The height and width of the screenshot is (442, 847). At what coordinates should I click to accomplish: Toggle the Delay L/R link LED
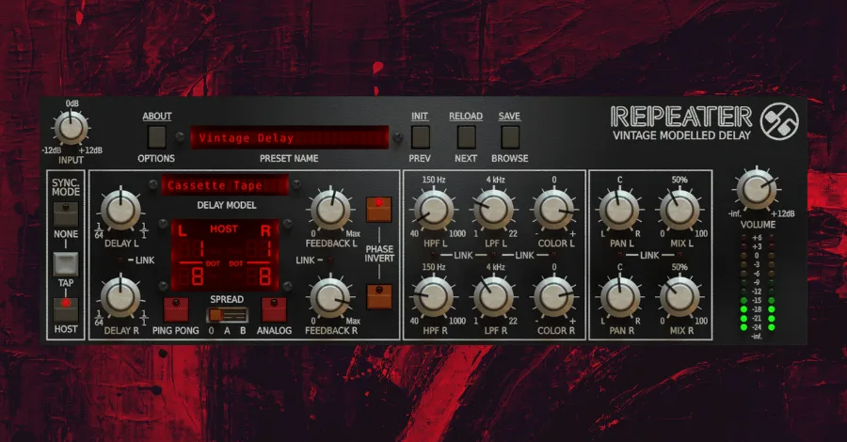pos(120,260)
